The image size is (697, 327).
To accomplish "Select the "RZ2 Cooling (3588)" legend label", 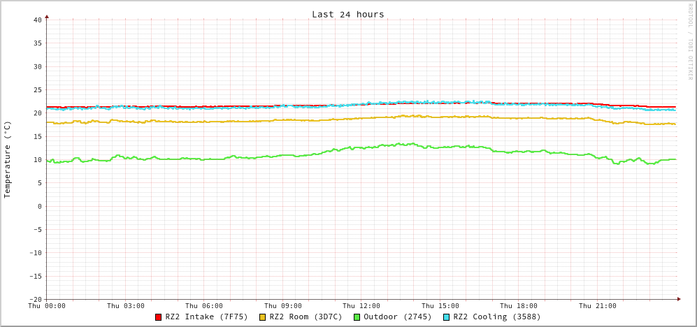I will tap(496, 317).
